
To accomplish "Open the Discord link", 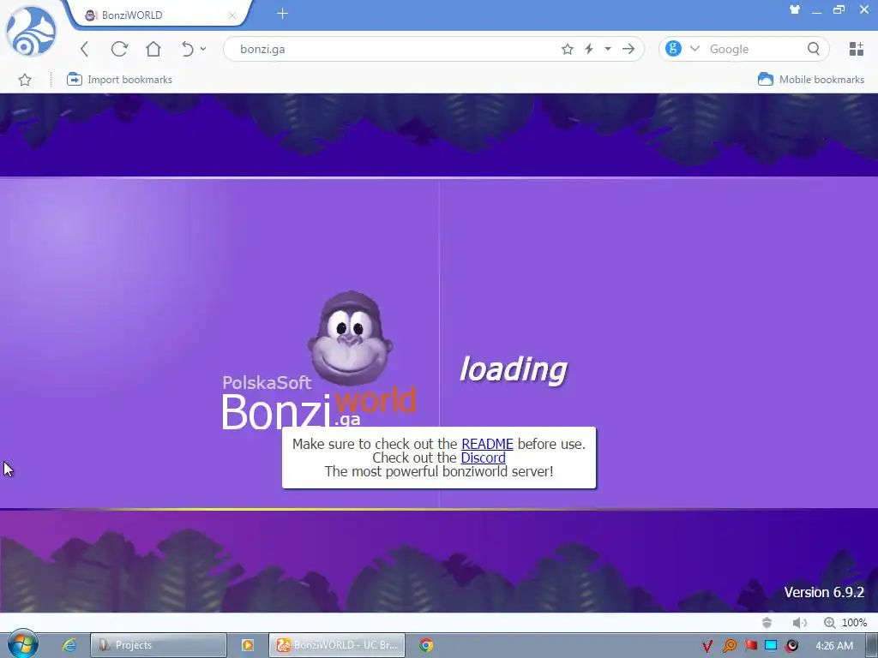I will (483, 458).
